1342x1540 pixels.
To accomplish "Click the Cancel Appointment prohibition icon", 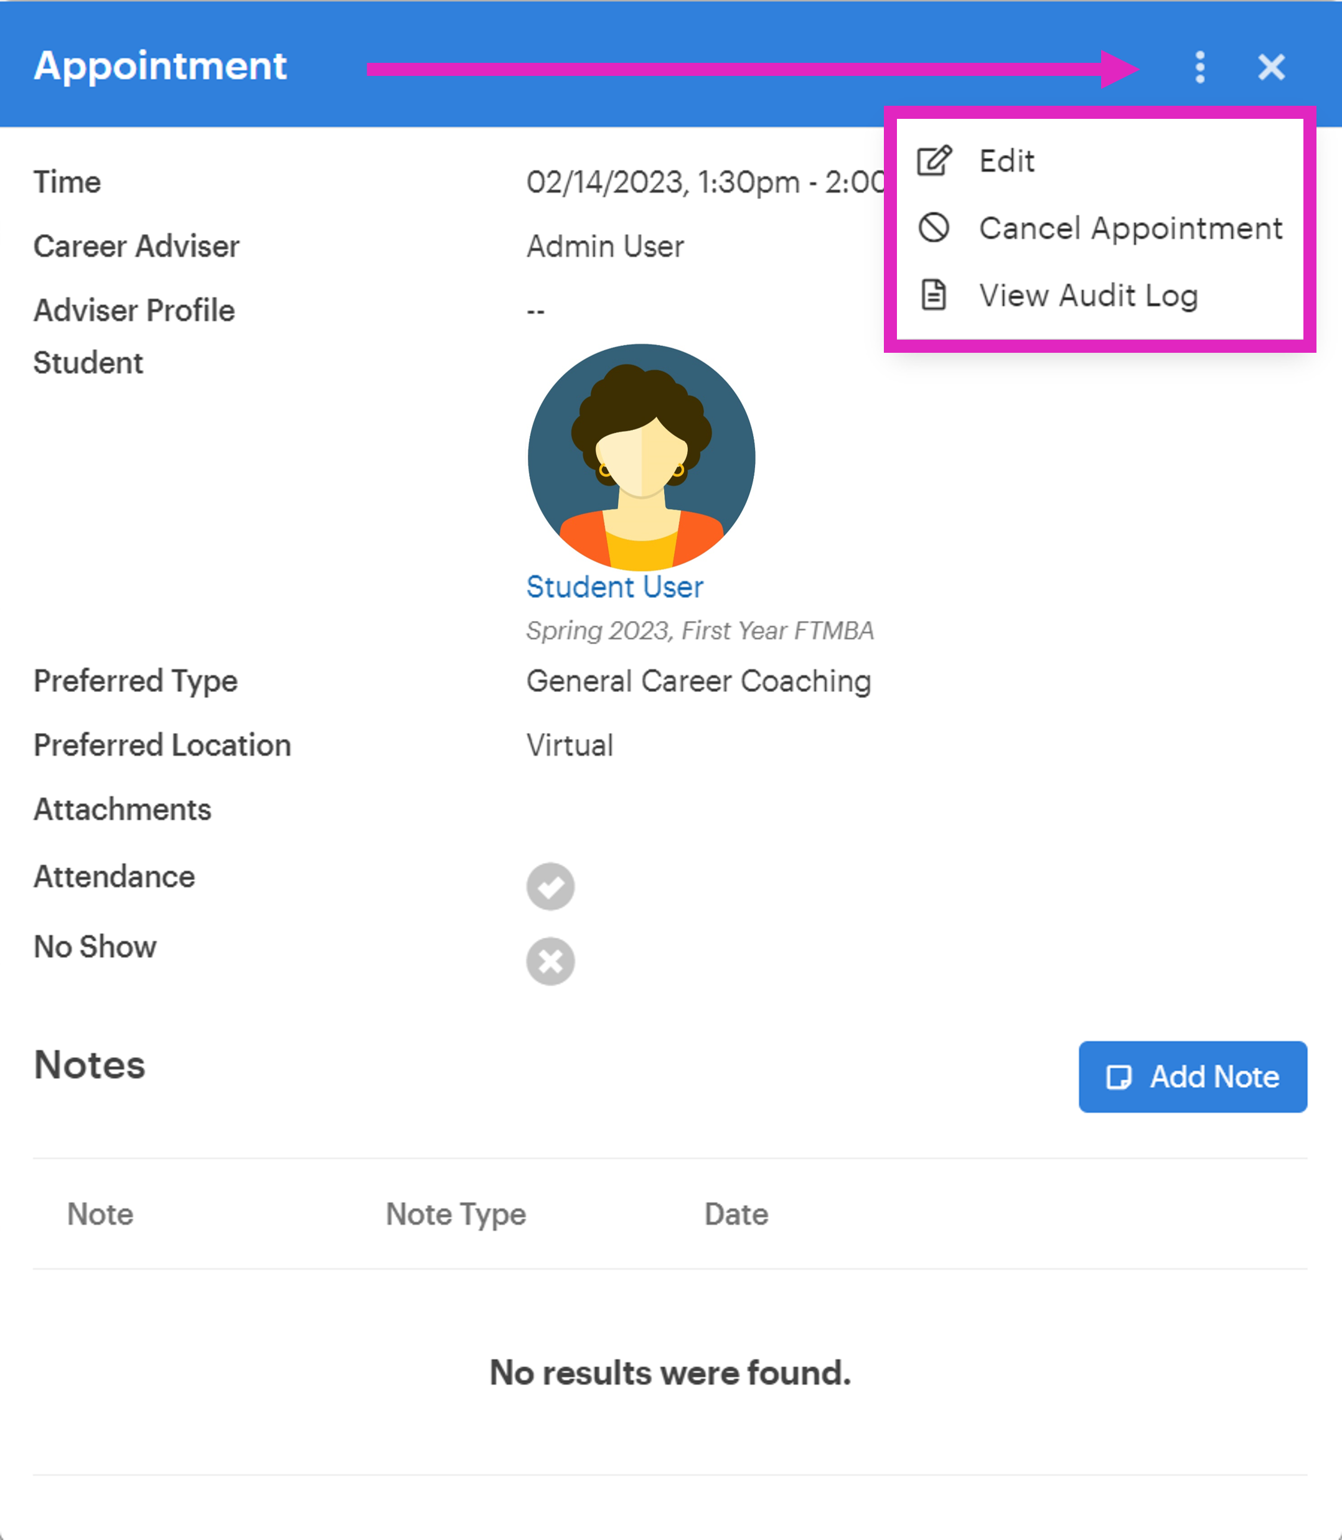I will (934, 228).
